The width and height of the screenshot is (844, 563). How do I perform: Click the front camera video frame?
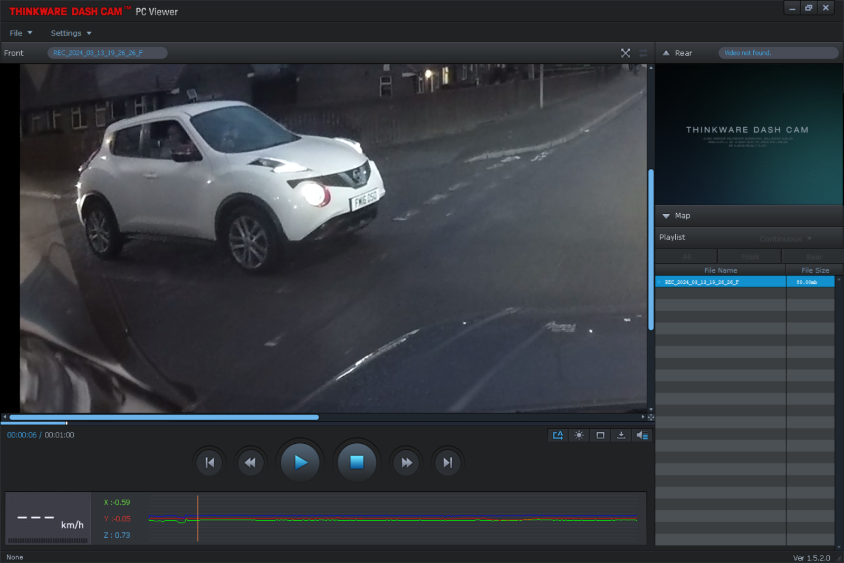pos(333,238)
